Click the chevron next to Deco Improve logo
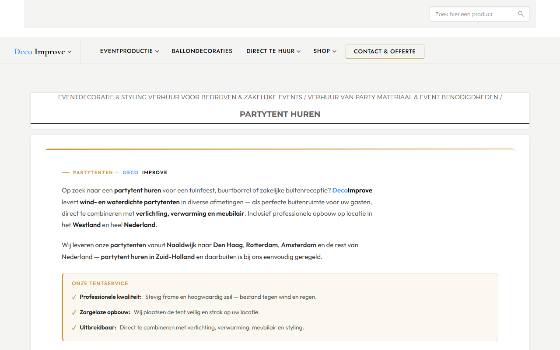The width and height of the screenshot is (560, 350). 69,52
